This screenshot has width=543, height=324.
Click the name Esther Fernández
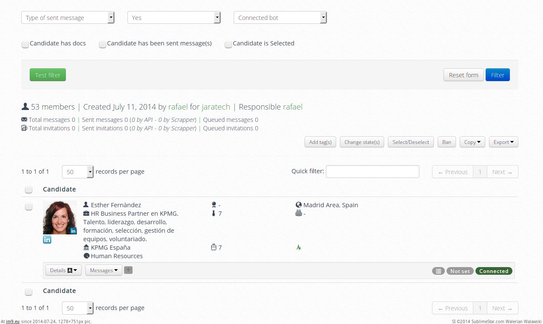(116, 205)
